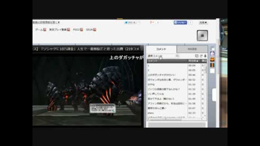The image size is (260, 146).
Task: Click the Facebook like button
Action: click(180, 22)
